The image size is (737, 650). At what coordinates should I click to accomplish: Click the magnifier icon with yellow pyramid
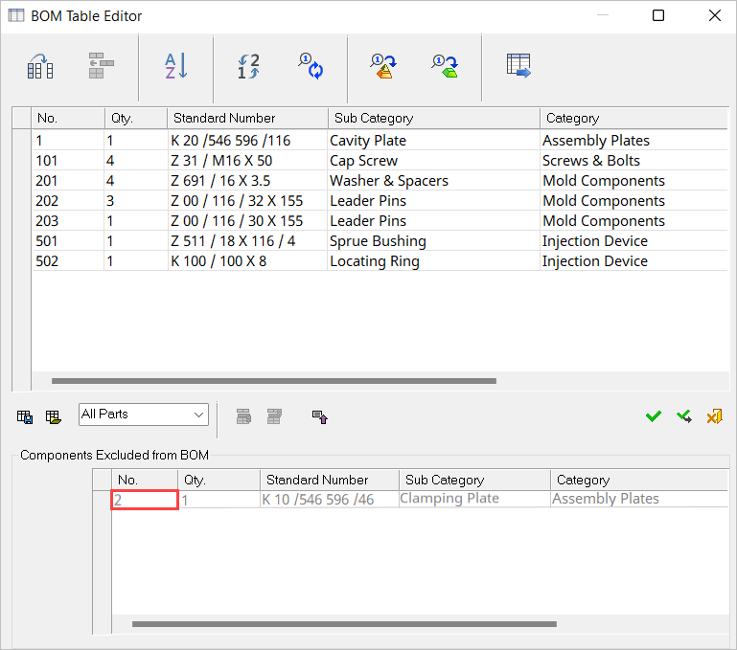point(383,66)
